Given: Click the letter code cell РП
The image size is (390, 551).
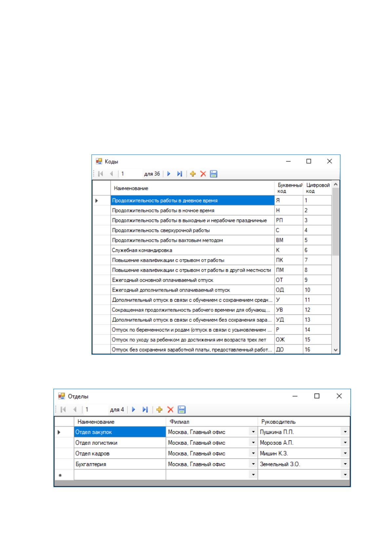Looking at the screenshot, I should coord(289,220).
